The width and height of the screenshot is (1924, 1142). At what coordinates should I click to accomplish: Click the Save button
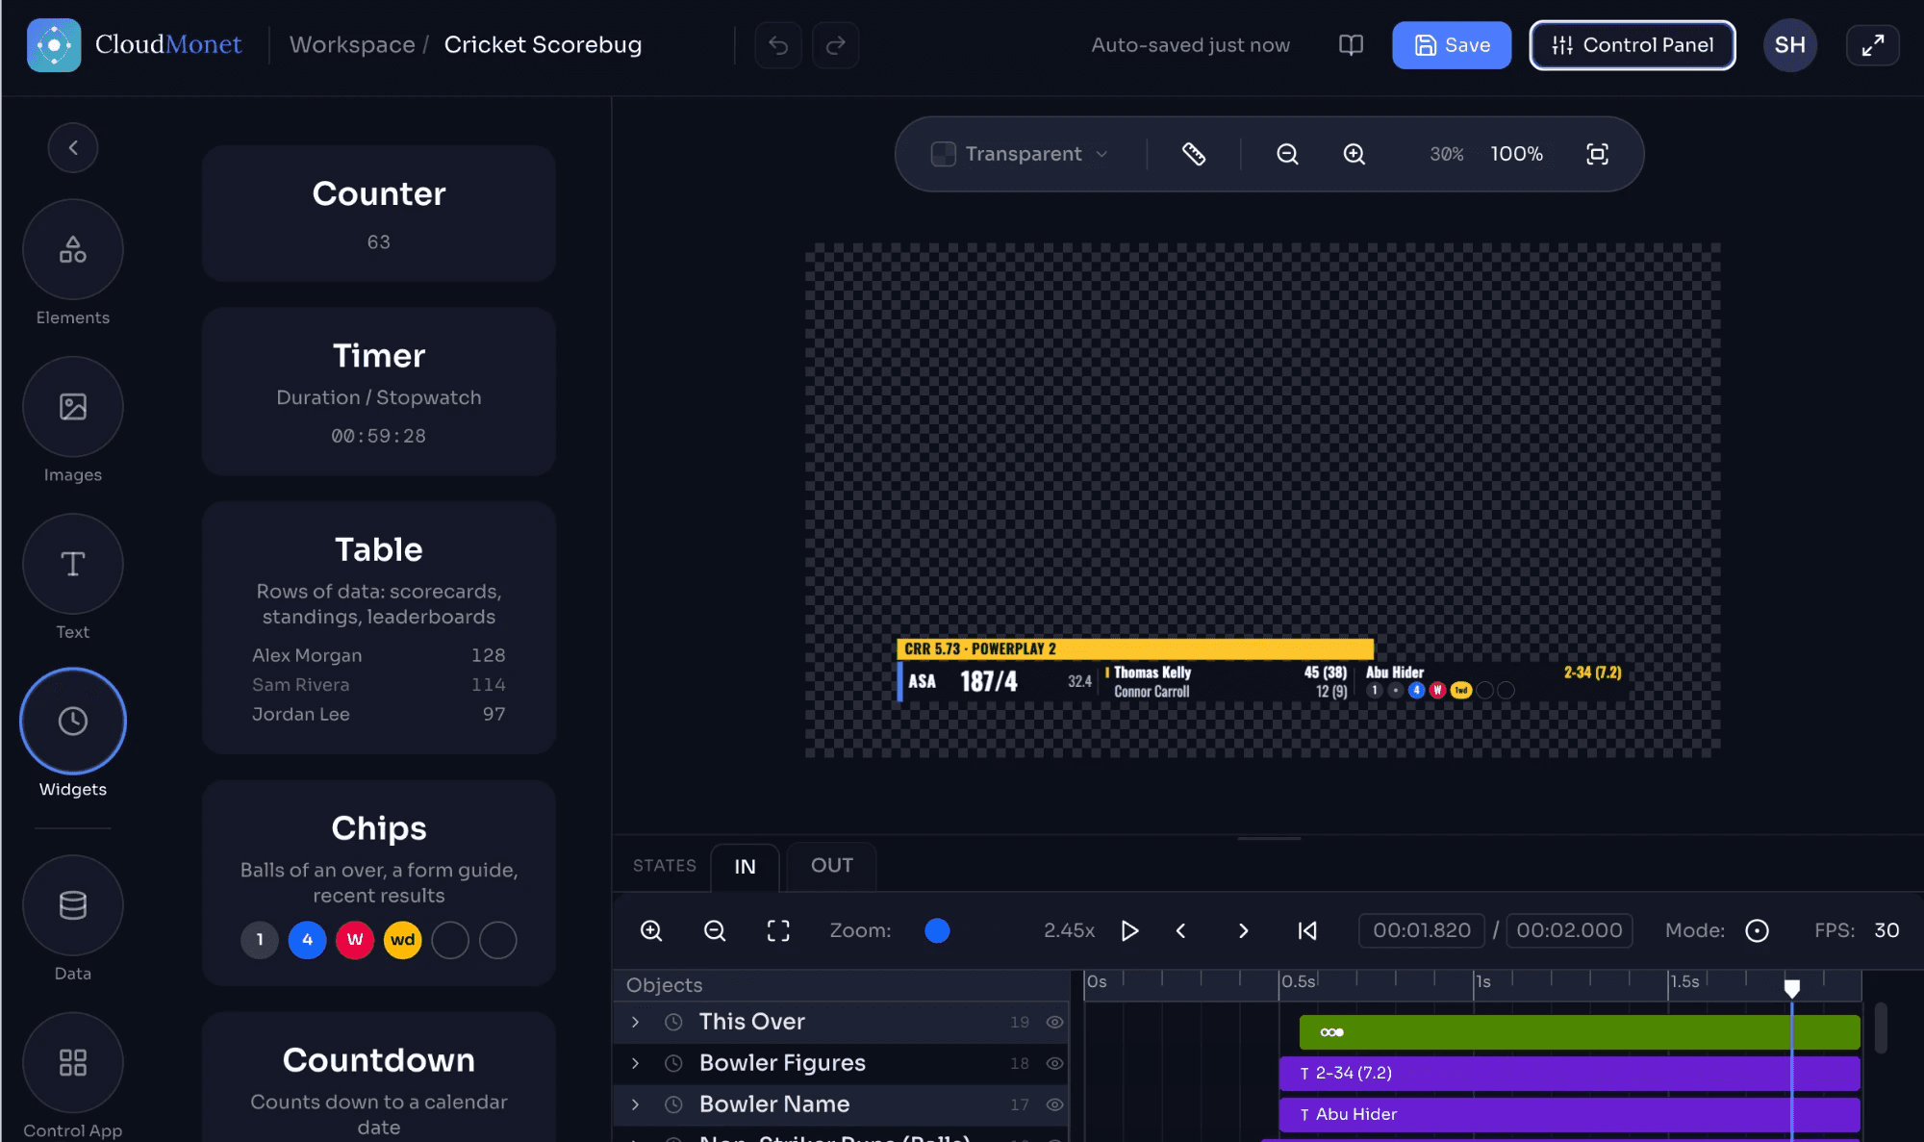(x=1452, y=45)
